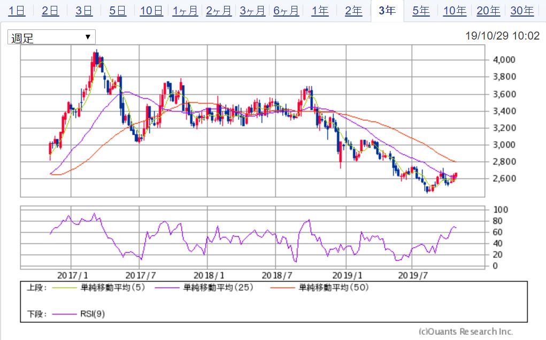Click the 2018/1 date axis label
This screenshot has width=546, height=340.
(x=209, y=276)
